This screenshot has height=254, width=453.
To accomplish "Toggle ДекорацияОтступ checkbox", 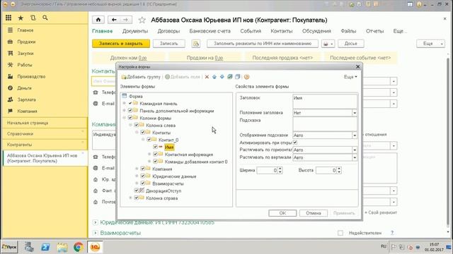I will pos(137,190).
